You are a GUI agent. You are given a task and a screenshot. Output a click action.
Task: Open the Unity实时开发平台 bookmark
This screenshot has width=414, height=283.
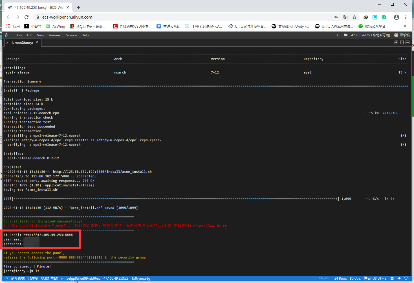(247, 26)
